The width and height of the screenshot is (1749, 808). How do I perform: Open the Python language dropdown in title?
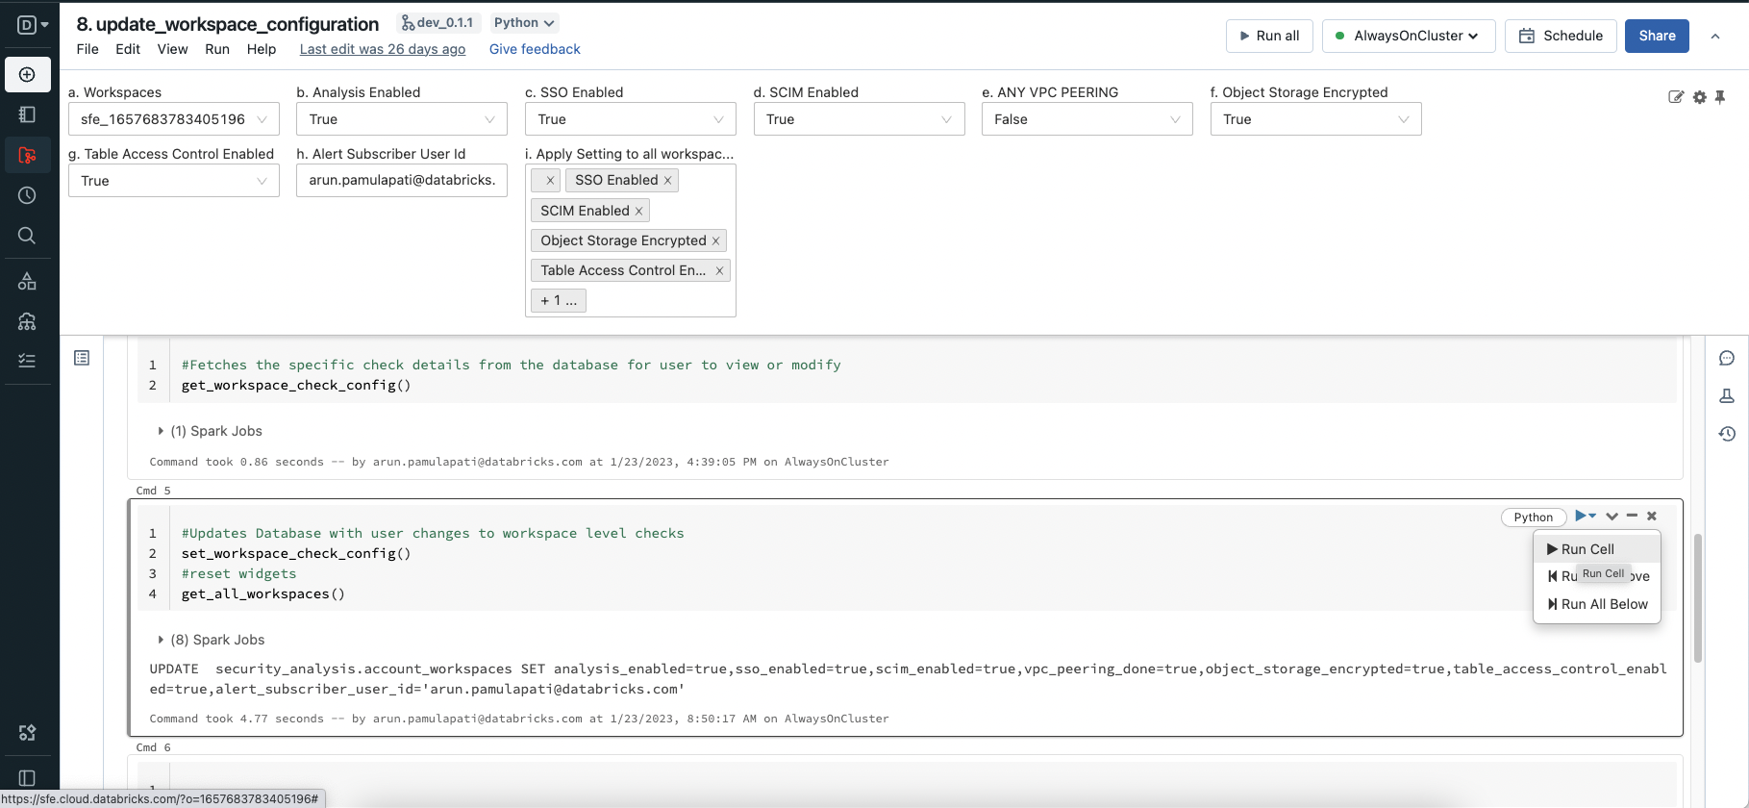[x=524, y=22]
